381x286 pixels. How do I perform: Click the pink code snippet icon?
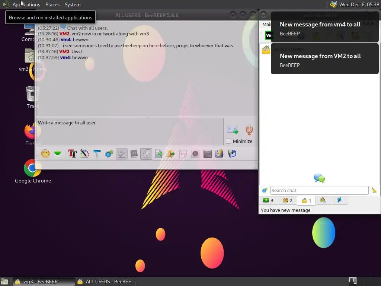183,154
